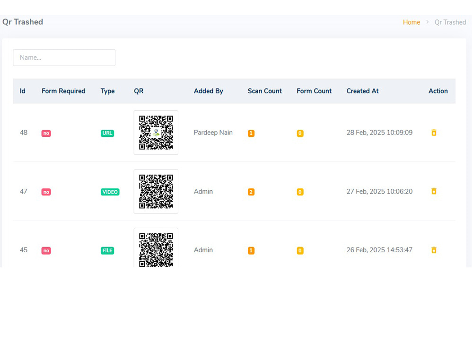Select the Pardeep Nain cell
Screen dimensions: 473x355
tap(213, 133)
